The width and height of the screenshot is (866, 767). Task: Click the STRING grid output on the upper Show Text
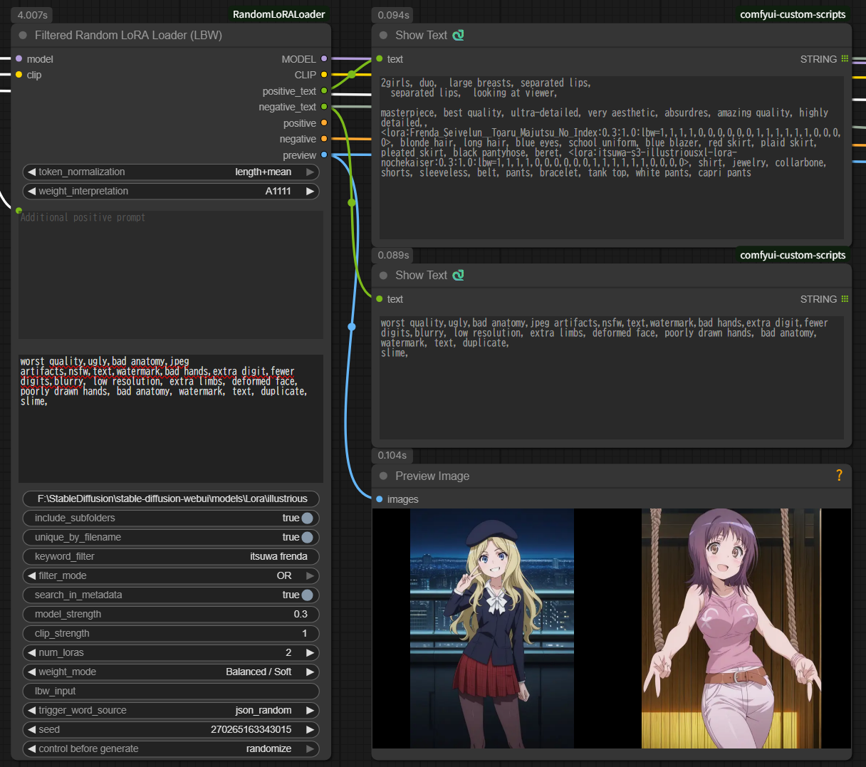click(845, 59)
